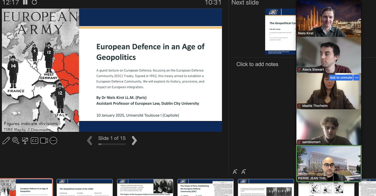
Task: Pause the presentation timer
Action: click(x=25, y=2)
